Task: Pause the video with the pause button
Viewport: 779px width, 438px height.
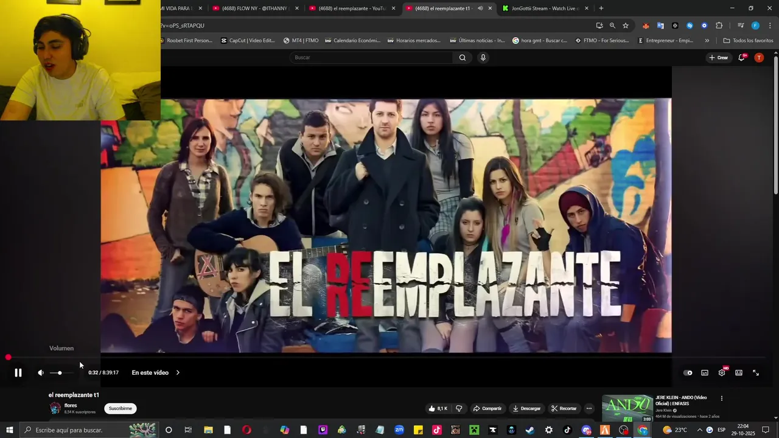Action: pyautogui.click(x=18, y=372)
